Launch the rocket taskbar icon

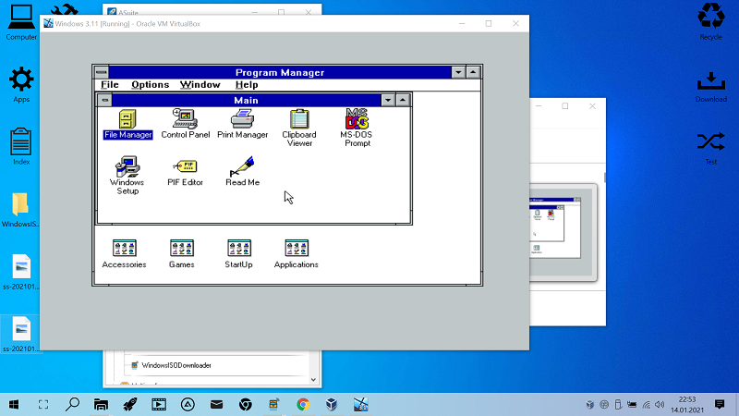click(130, 404)
